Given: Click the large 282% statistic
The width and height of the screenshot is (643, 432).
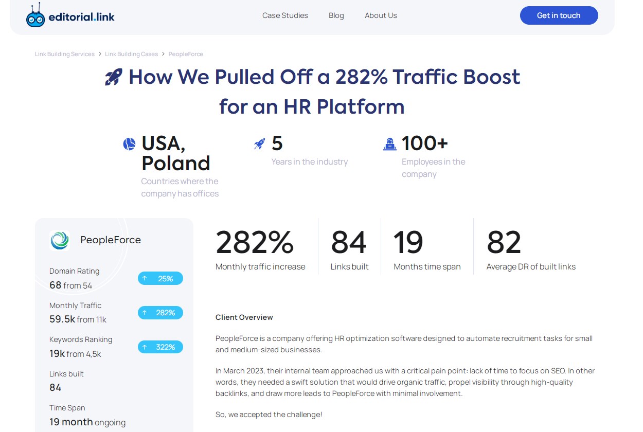Looking at the screenshot, I should click(x=255, y=242).
